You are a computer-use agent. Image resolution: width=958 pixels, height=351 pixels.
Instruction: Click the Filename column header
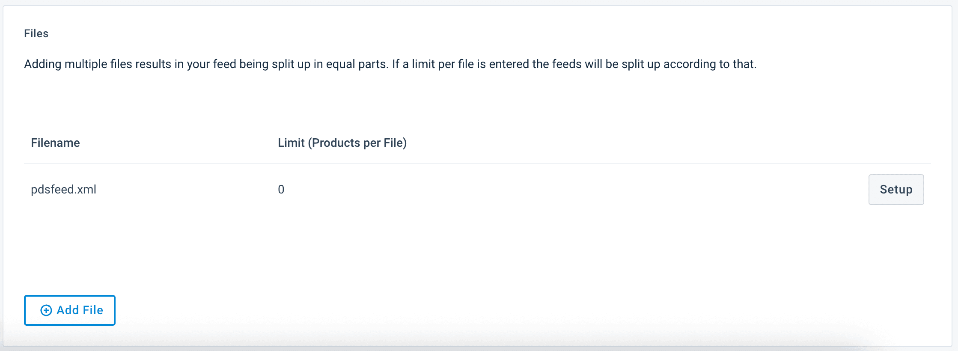(x=55, y=143)
